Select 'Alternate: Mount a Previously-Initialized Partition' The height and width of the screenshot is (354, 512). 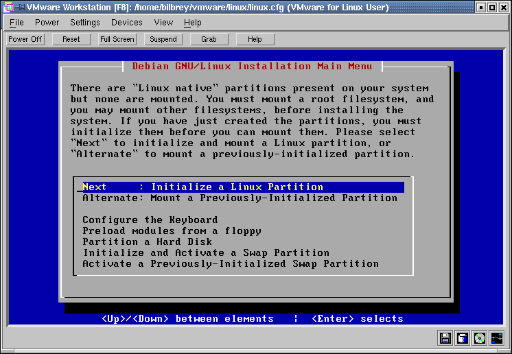(x=240, y=198)
